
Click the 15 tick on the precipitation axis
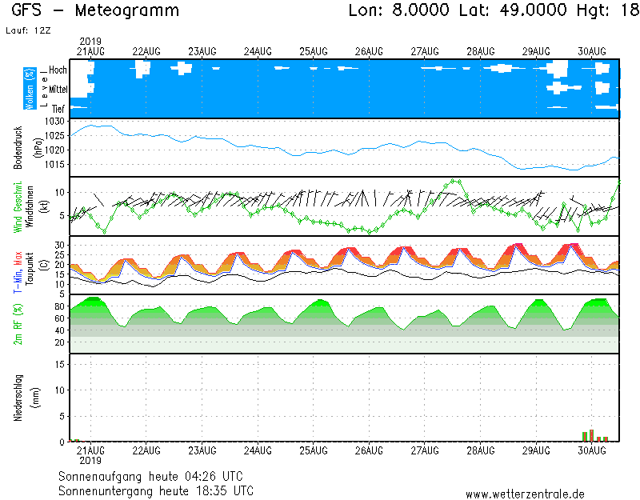(x=58, y=365)
